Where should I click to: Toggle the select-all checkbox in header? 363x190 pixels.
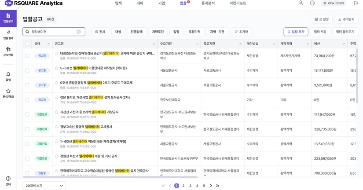tap(27, 44)
